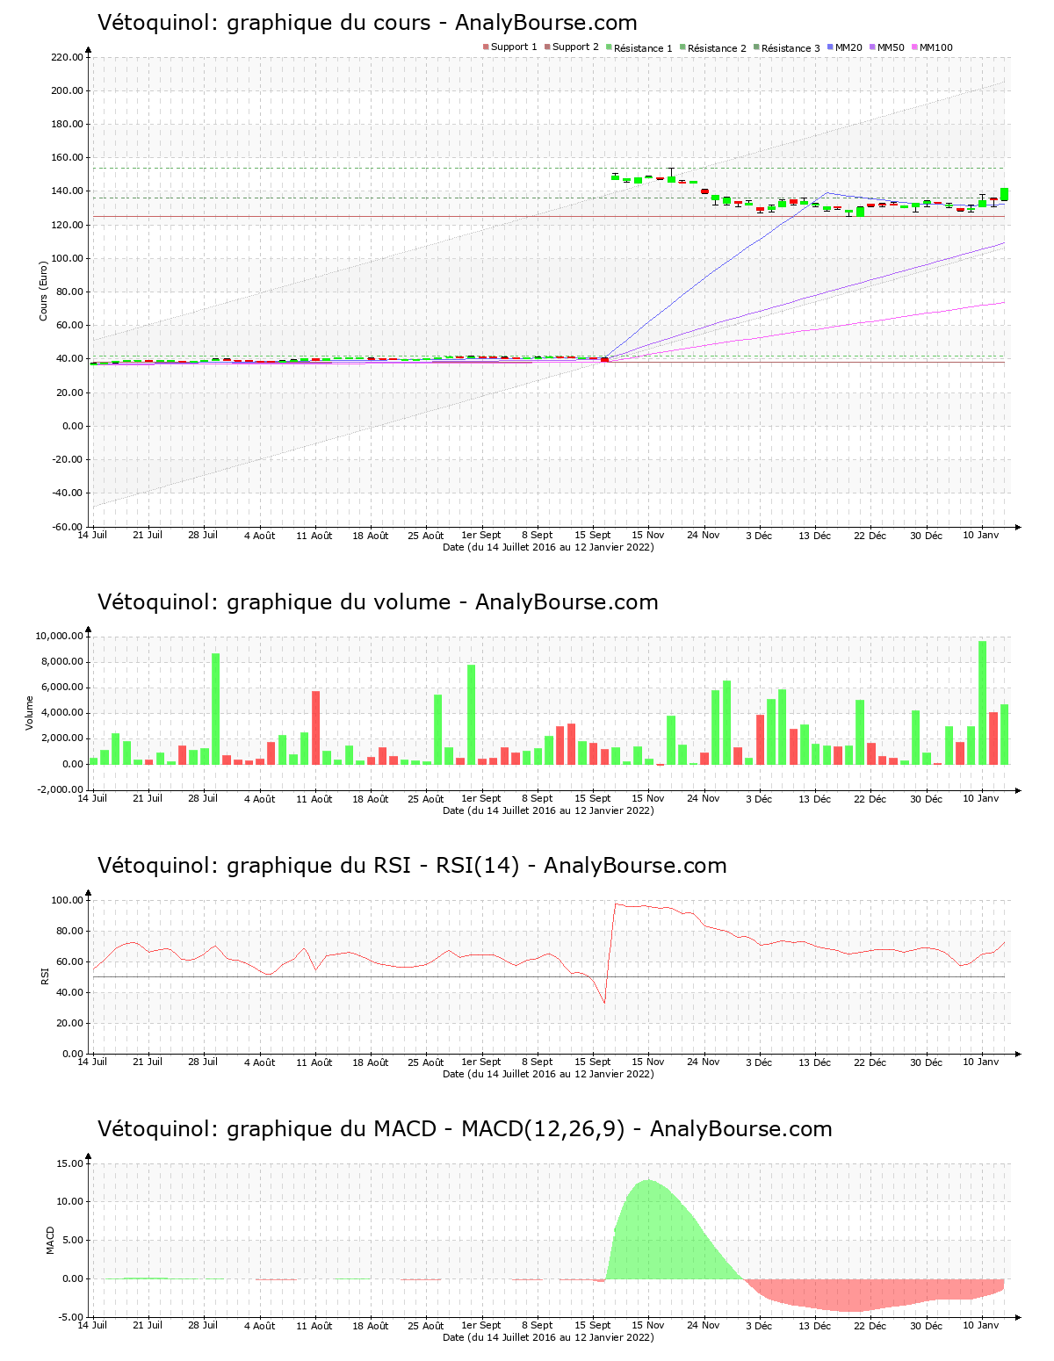
Task: Select the Résistance 3 legend label
Action: [790, 48]
